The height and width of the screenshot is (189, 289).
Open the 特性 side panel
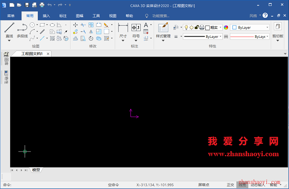(6, 77)
